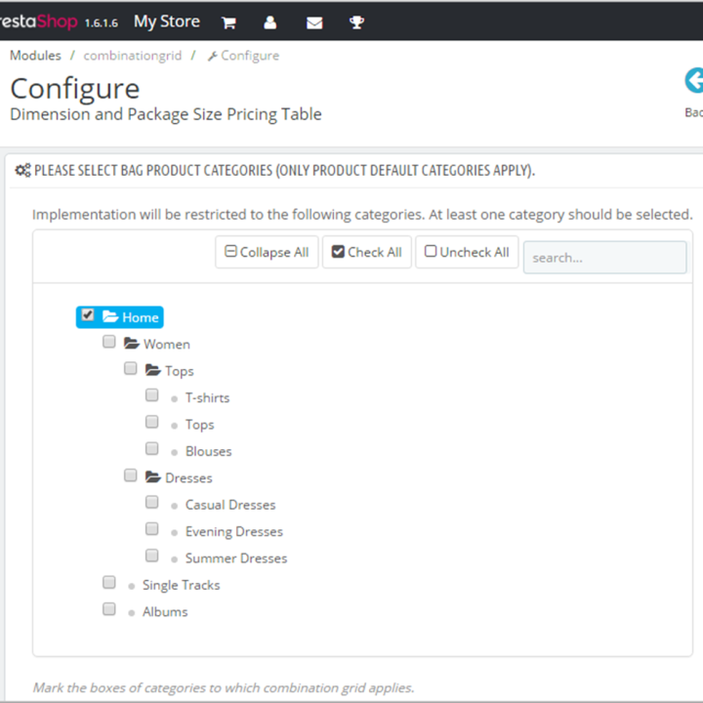Enable the Summer Dresses checkbox
The height and width of the screenshot is (703, 703).
pyautogui.click(x=152, y=556)
